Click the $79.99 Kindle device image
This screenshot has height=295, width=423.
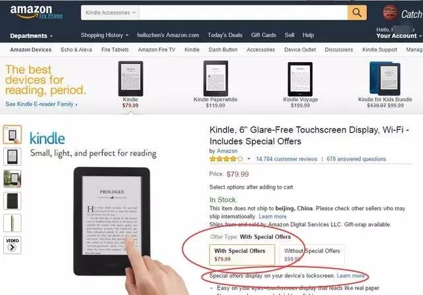(131, 79)
